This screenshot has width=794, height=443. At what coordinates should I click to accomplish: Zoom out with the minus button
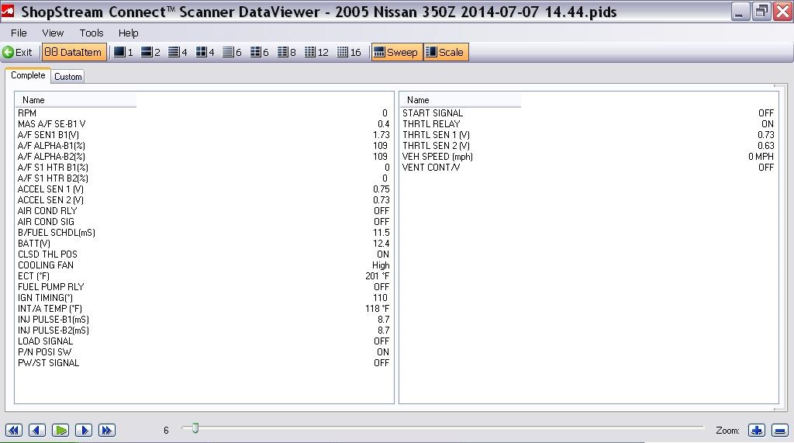780,431
